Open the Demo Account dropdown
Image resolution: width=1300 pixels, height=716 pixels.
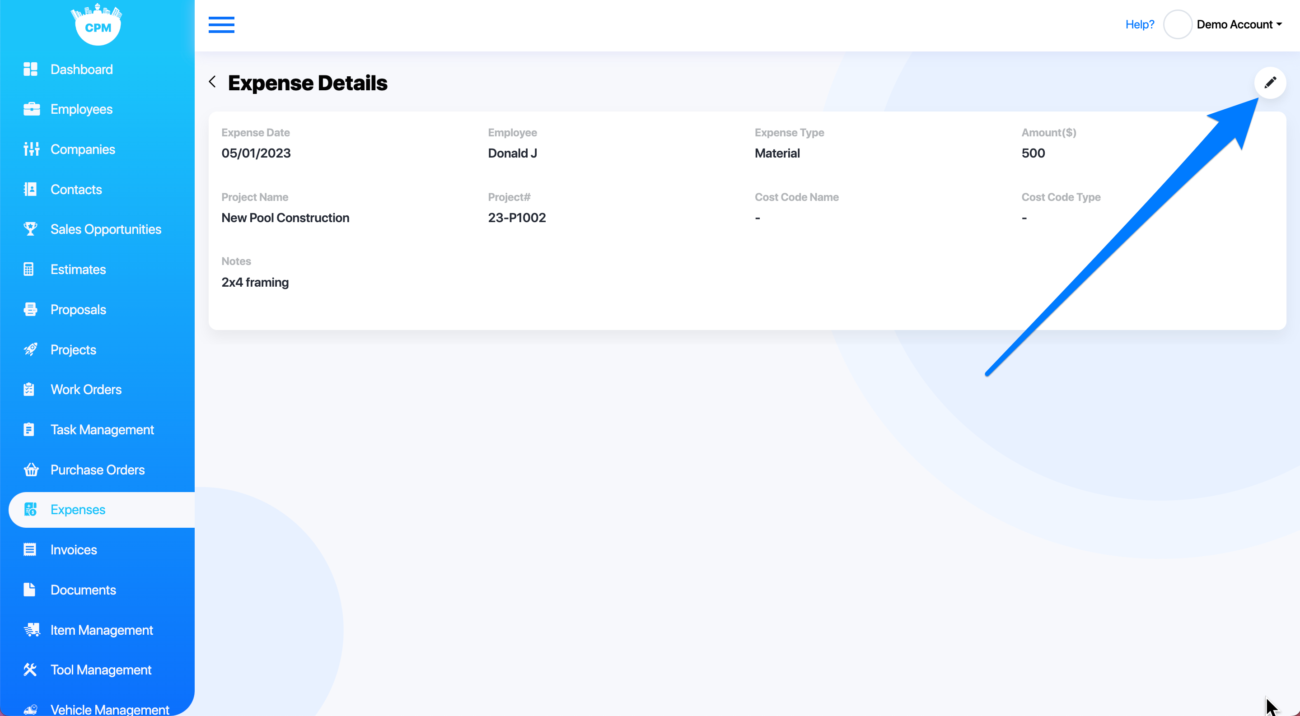tap(1239, 25)
